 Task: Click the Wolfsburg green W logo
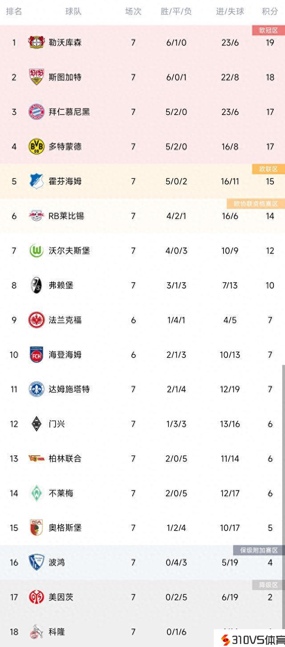36,251
